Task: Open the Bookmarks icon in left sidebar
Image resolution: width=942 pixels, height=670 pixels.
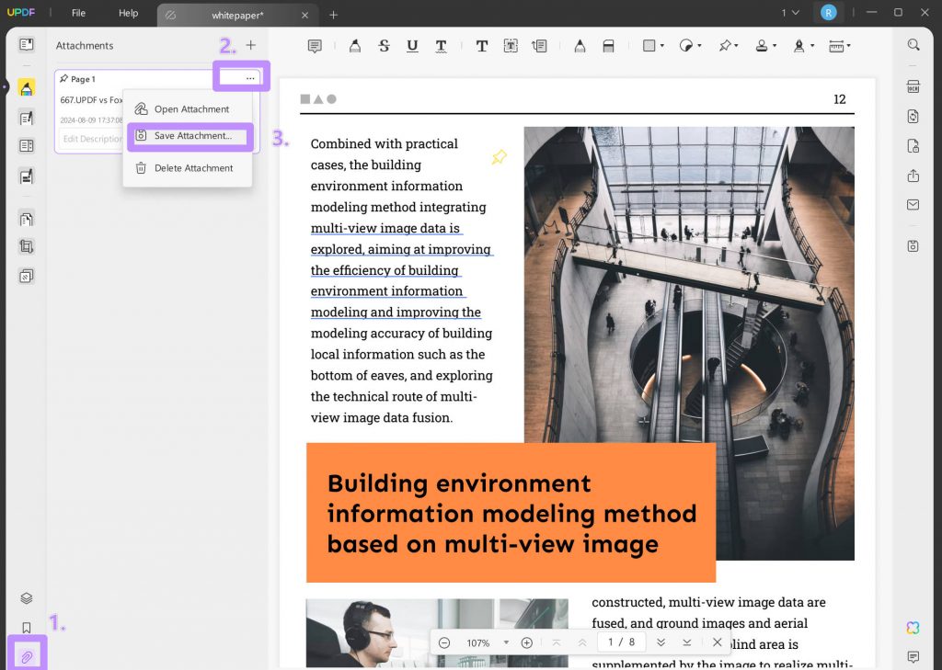Action: point(25,627)
